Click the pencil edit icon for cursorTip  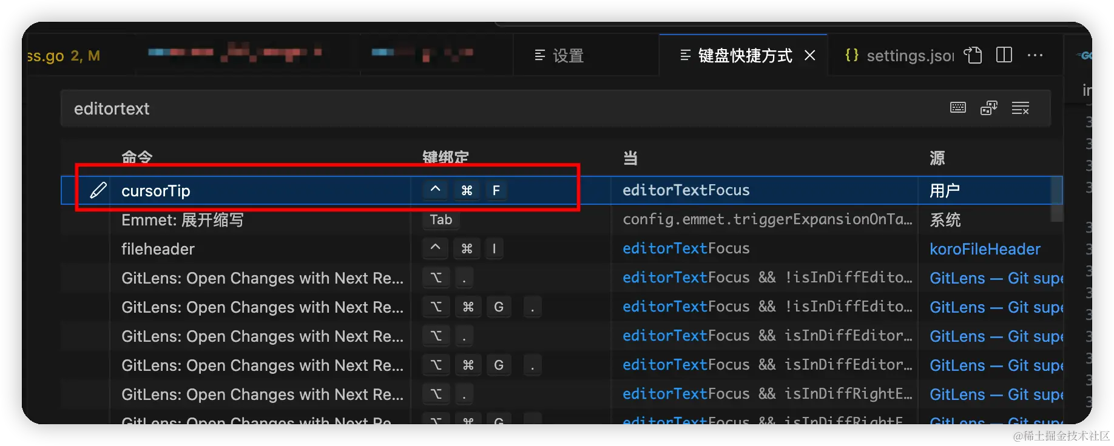pyautogui.click(x=98, y=190)
